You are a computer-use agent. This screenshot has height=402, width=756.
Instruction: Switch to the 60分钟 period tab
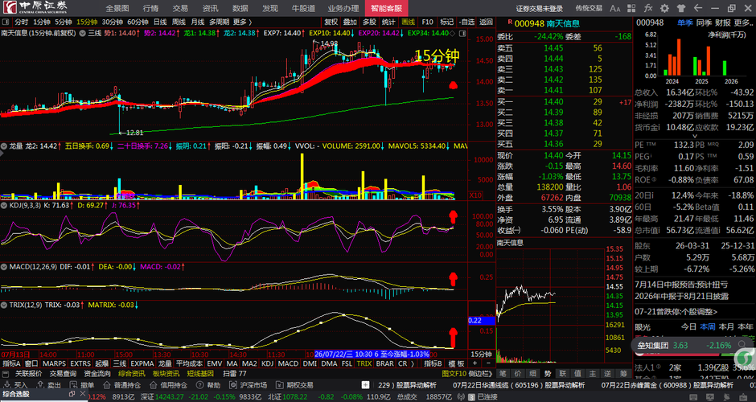point(138,23)
